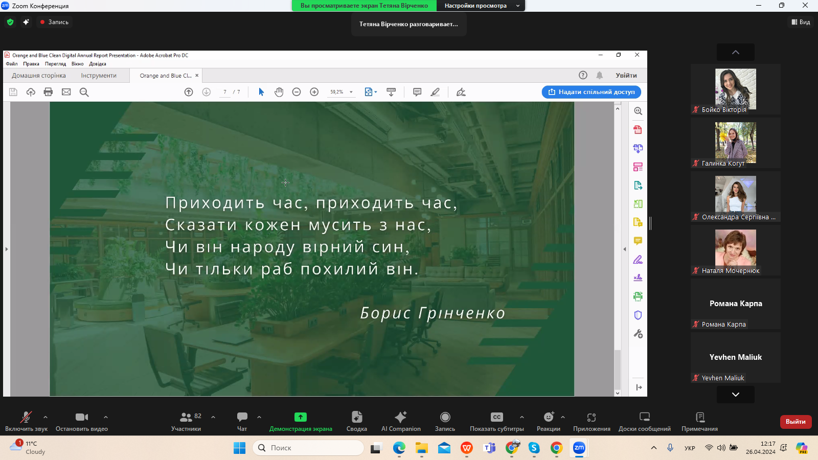This screenshot has width=818, height=460.
Task: Open the Reactions menu
Action: point(549,421)
